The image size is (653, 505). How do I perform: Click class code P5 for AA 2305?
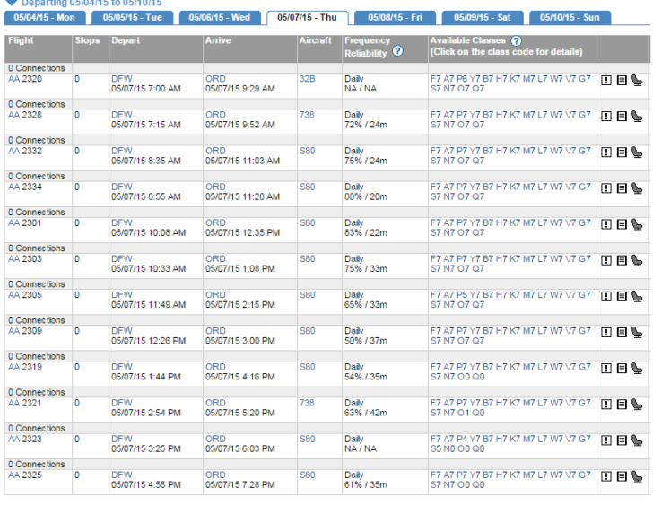[462, 295]
